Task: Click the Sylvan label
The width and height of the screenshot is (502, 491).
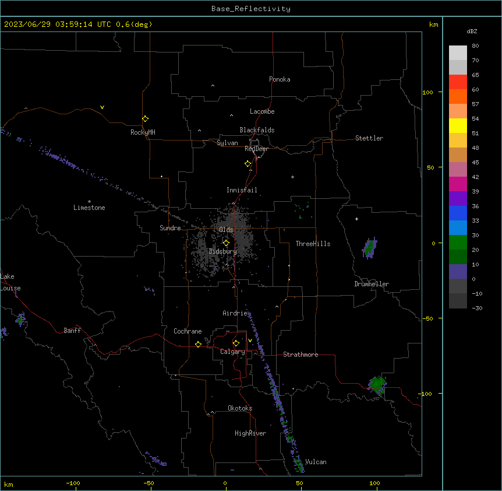Action: click(227, 143)
